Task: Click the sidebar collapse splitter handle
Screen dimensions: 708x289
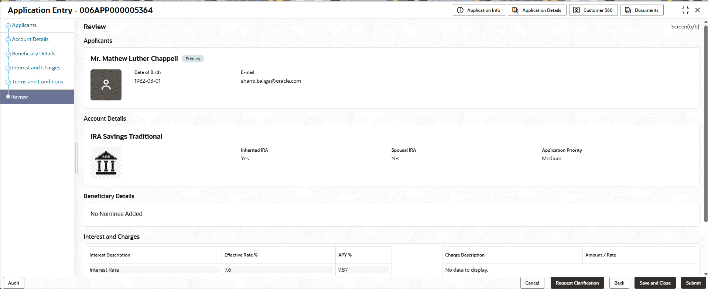Action: [x=76, y=158]
